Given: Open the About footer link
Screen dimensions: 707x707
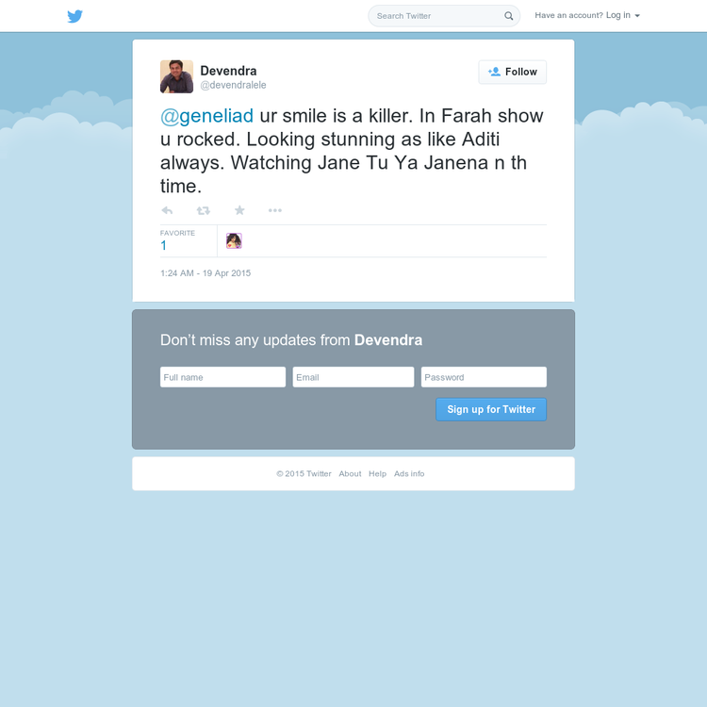Looking at the screenshot, I should pos(350,474).
